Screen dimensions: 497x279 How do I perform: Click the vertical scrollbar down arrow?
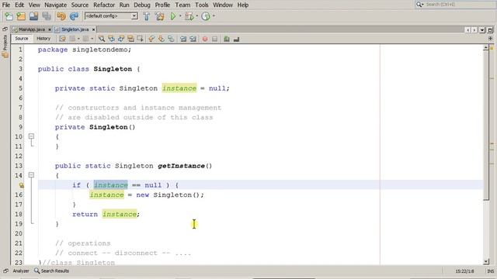coord(486,262)
